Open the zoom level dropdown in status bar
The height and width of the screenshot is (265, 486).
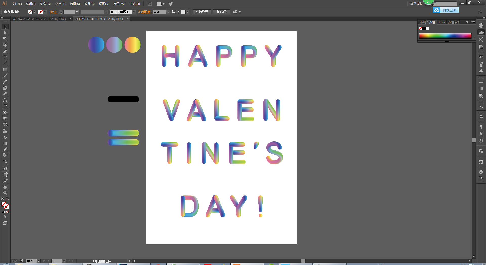coord(39,261)
